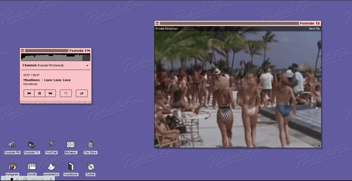Screen dimensions: 352x181
Task: Click the Poolside FM title bar
Action: coord(56,51)
